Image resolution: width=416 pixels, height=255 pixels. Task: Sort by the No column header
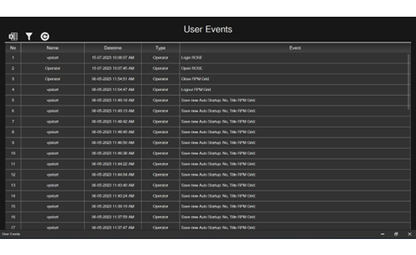click(x=13, y=48)
